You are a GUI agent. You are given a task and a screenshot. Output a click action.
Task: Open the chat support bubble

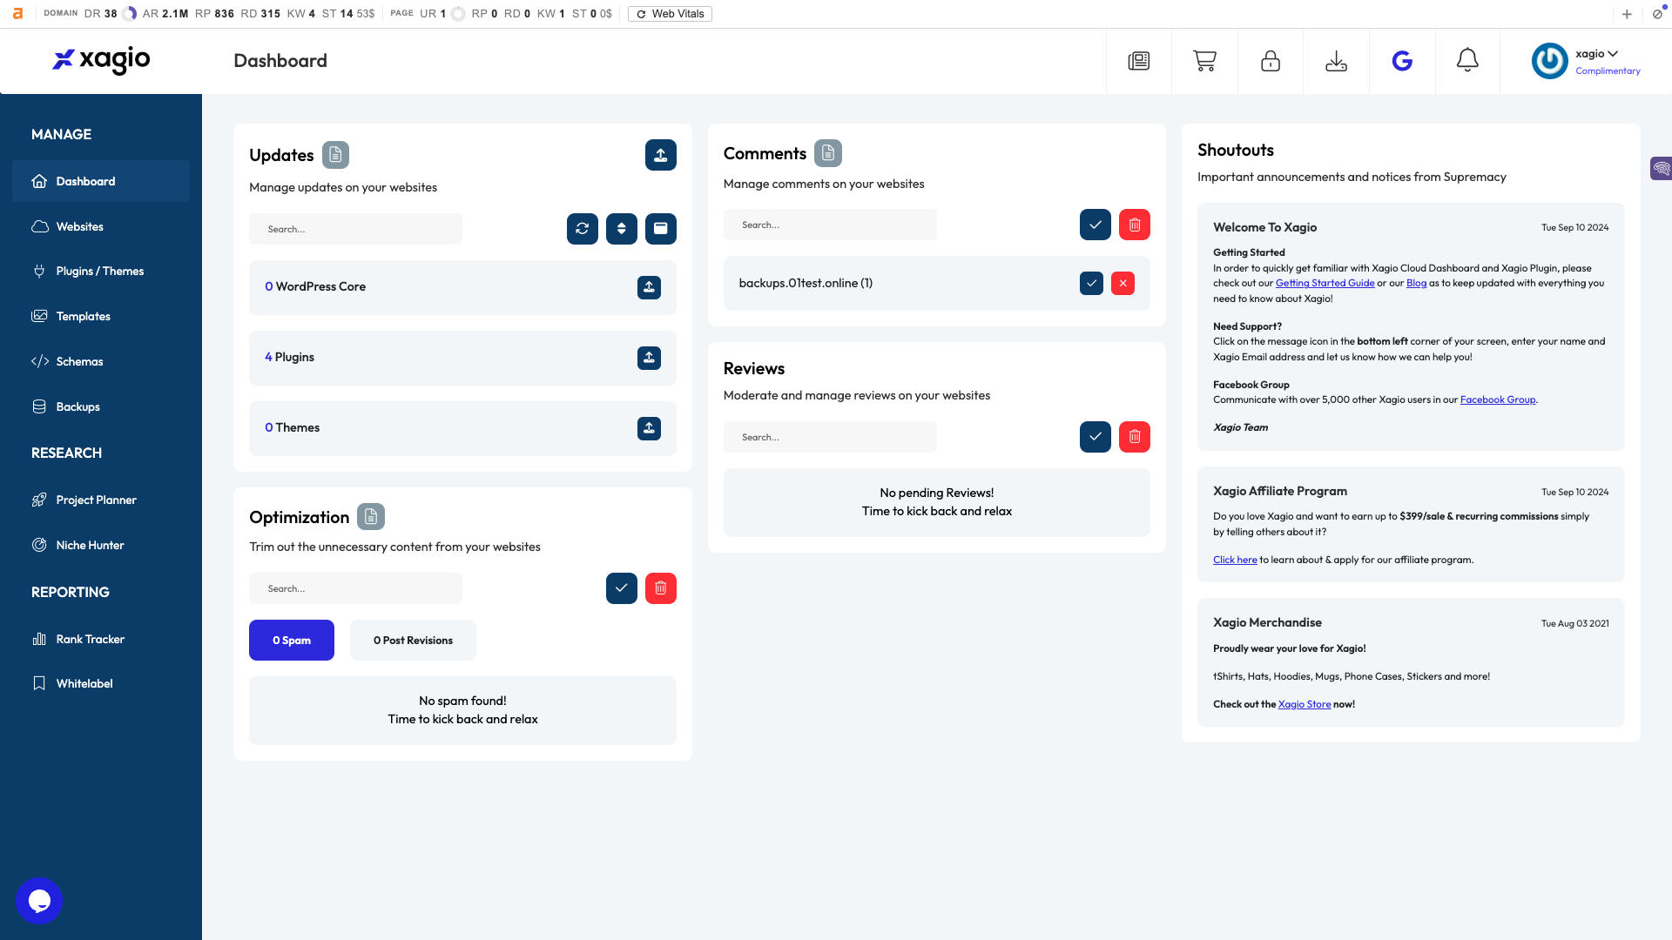coord(39,901)
